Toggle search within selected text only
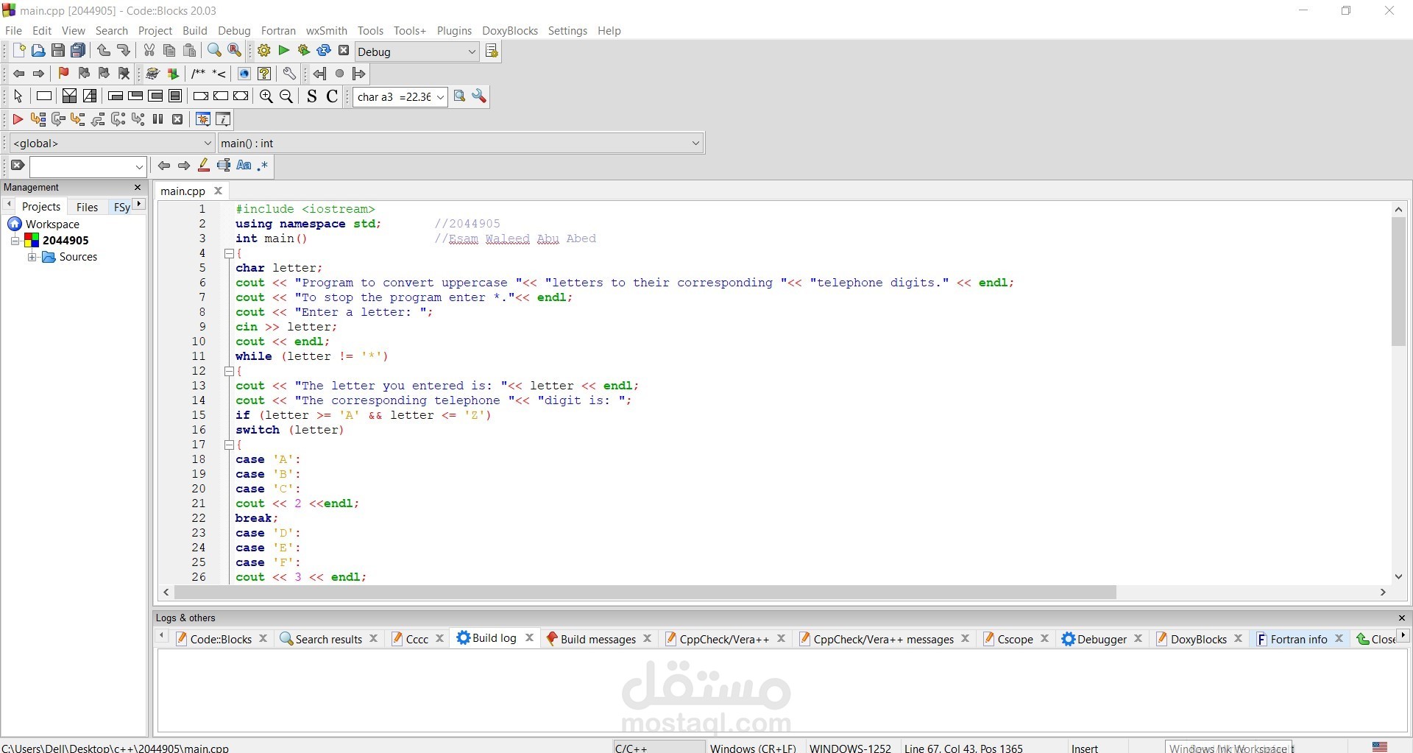This screenshot has width=1413, height=753. pos(224,166)
